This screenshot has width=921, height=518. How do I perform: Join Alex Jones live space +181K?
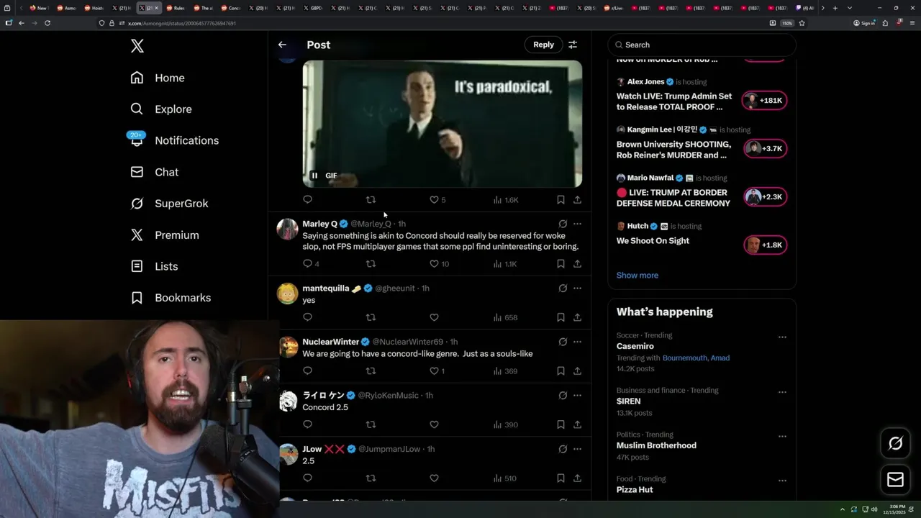pyautogui.click(x=765, y=100)
